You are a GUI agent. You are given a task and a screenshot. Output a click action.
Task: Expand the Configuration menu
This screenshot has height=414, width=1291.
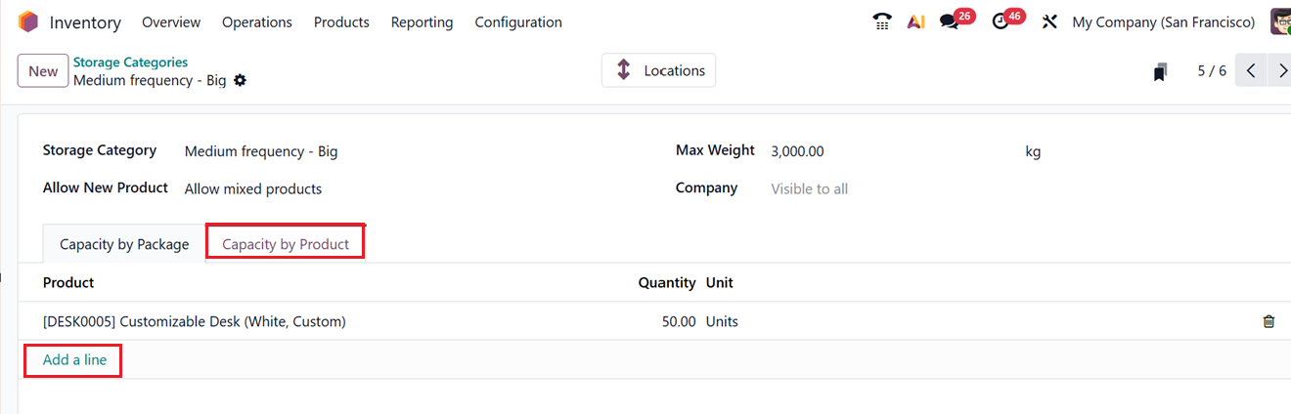point(518,21)
